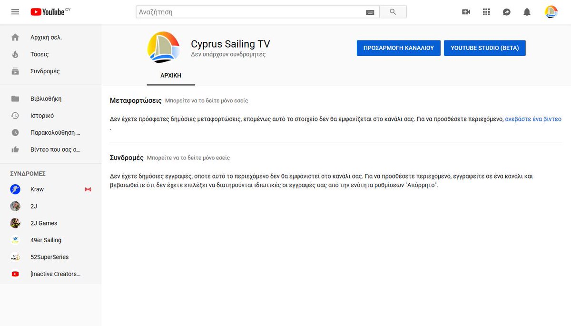Screen dimensions: 571x326
Task: Open the 2J Games subscription name
Action: click(x=44, y=223)
